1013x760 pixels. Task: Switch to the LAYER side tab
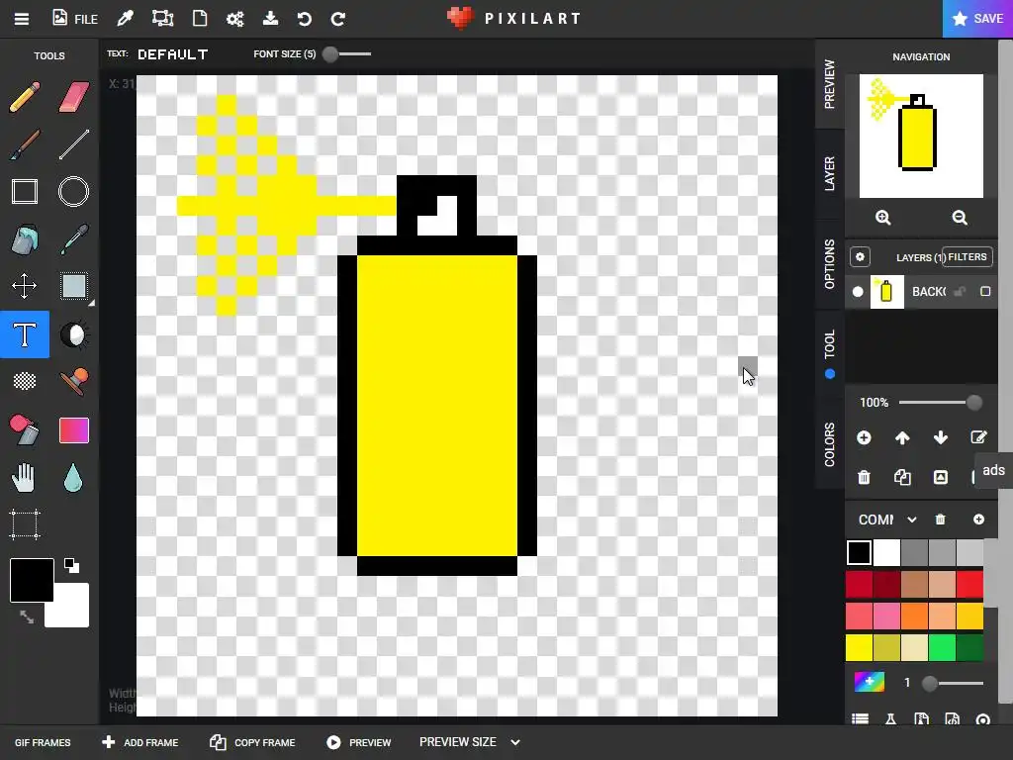[x=830, y=173]
